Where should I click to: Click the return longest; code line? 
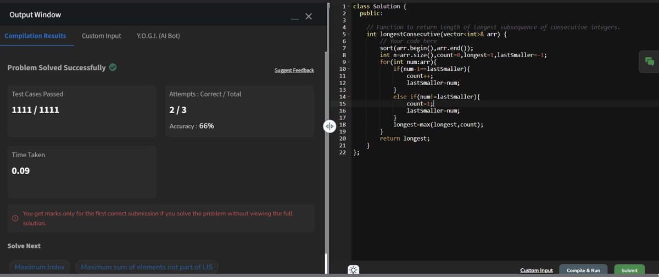(x=405, y=138)
